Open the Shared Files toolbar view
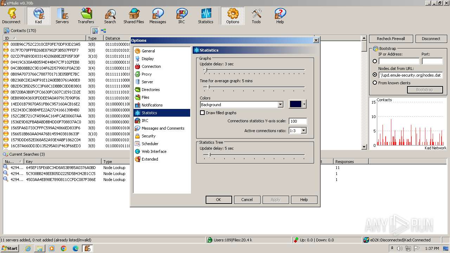This screenshot has height=253, width=450. [x=134, y=16]
